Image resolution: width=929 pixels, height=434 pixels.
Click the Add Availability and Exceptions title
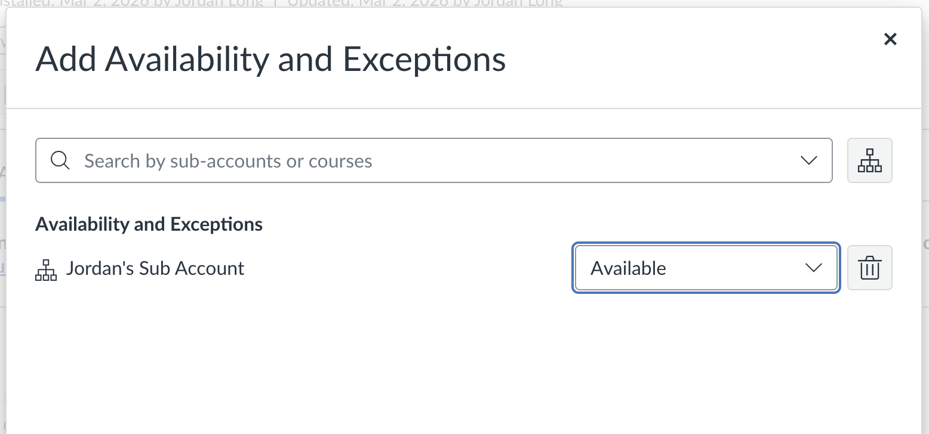click(270, 58)
